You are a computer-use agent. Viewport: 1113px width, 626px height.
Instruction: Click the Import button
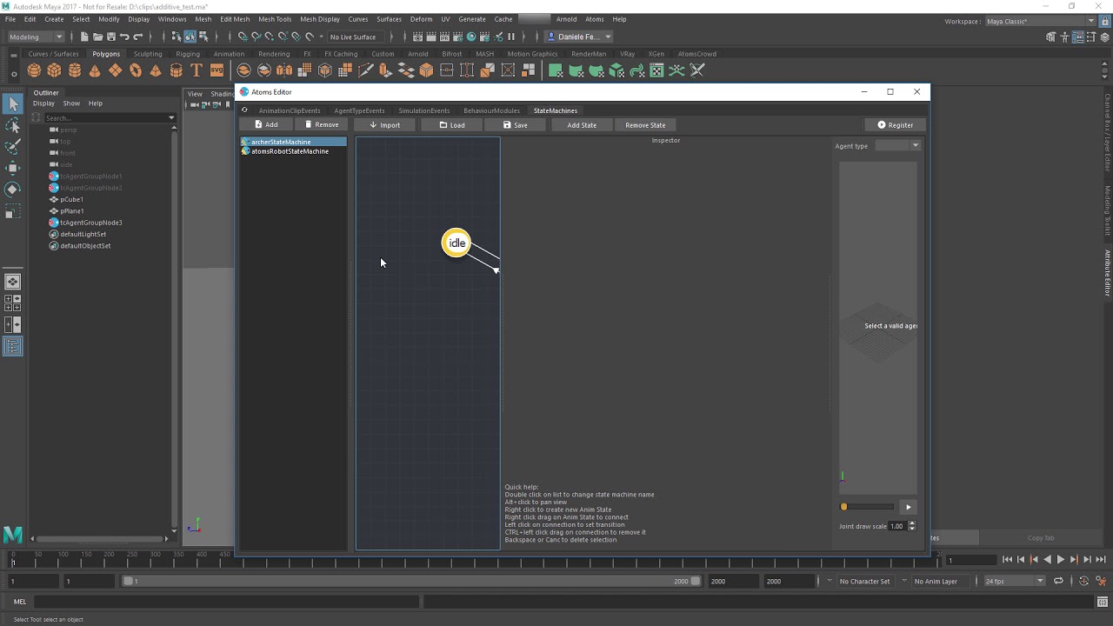(384, 125)
